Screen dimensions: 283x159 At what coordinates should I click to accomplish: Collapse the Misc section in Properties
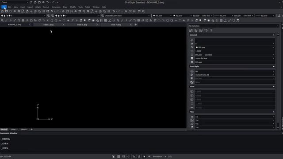click(x=274, y=112)
